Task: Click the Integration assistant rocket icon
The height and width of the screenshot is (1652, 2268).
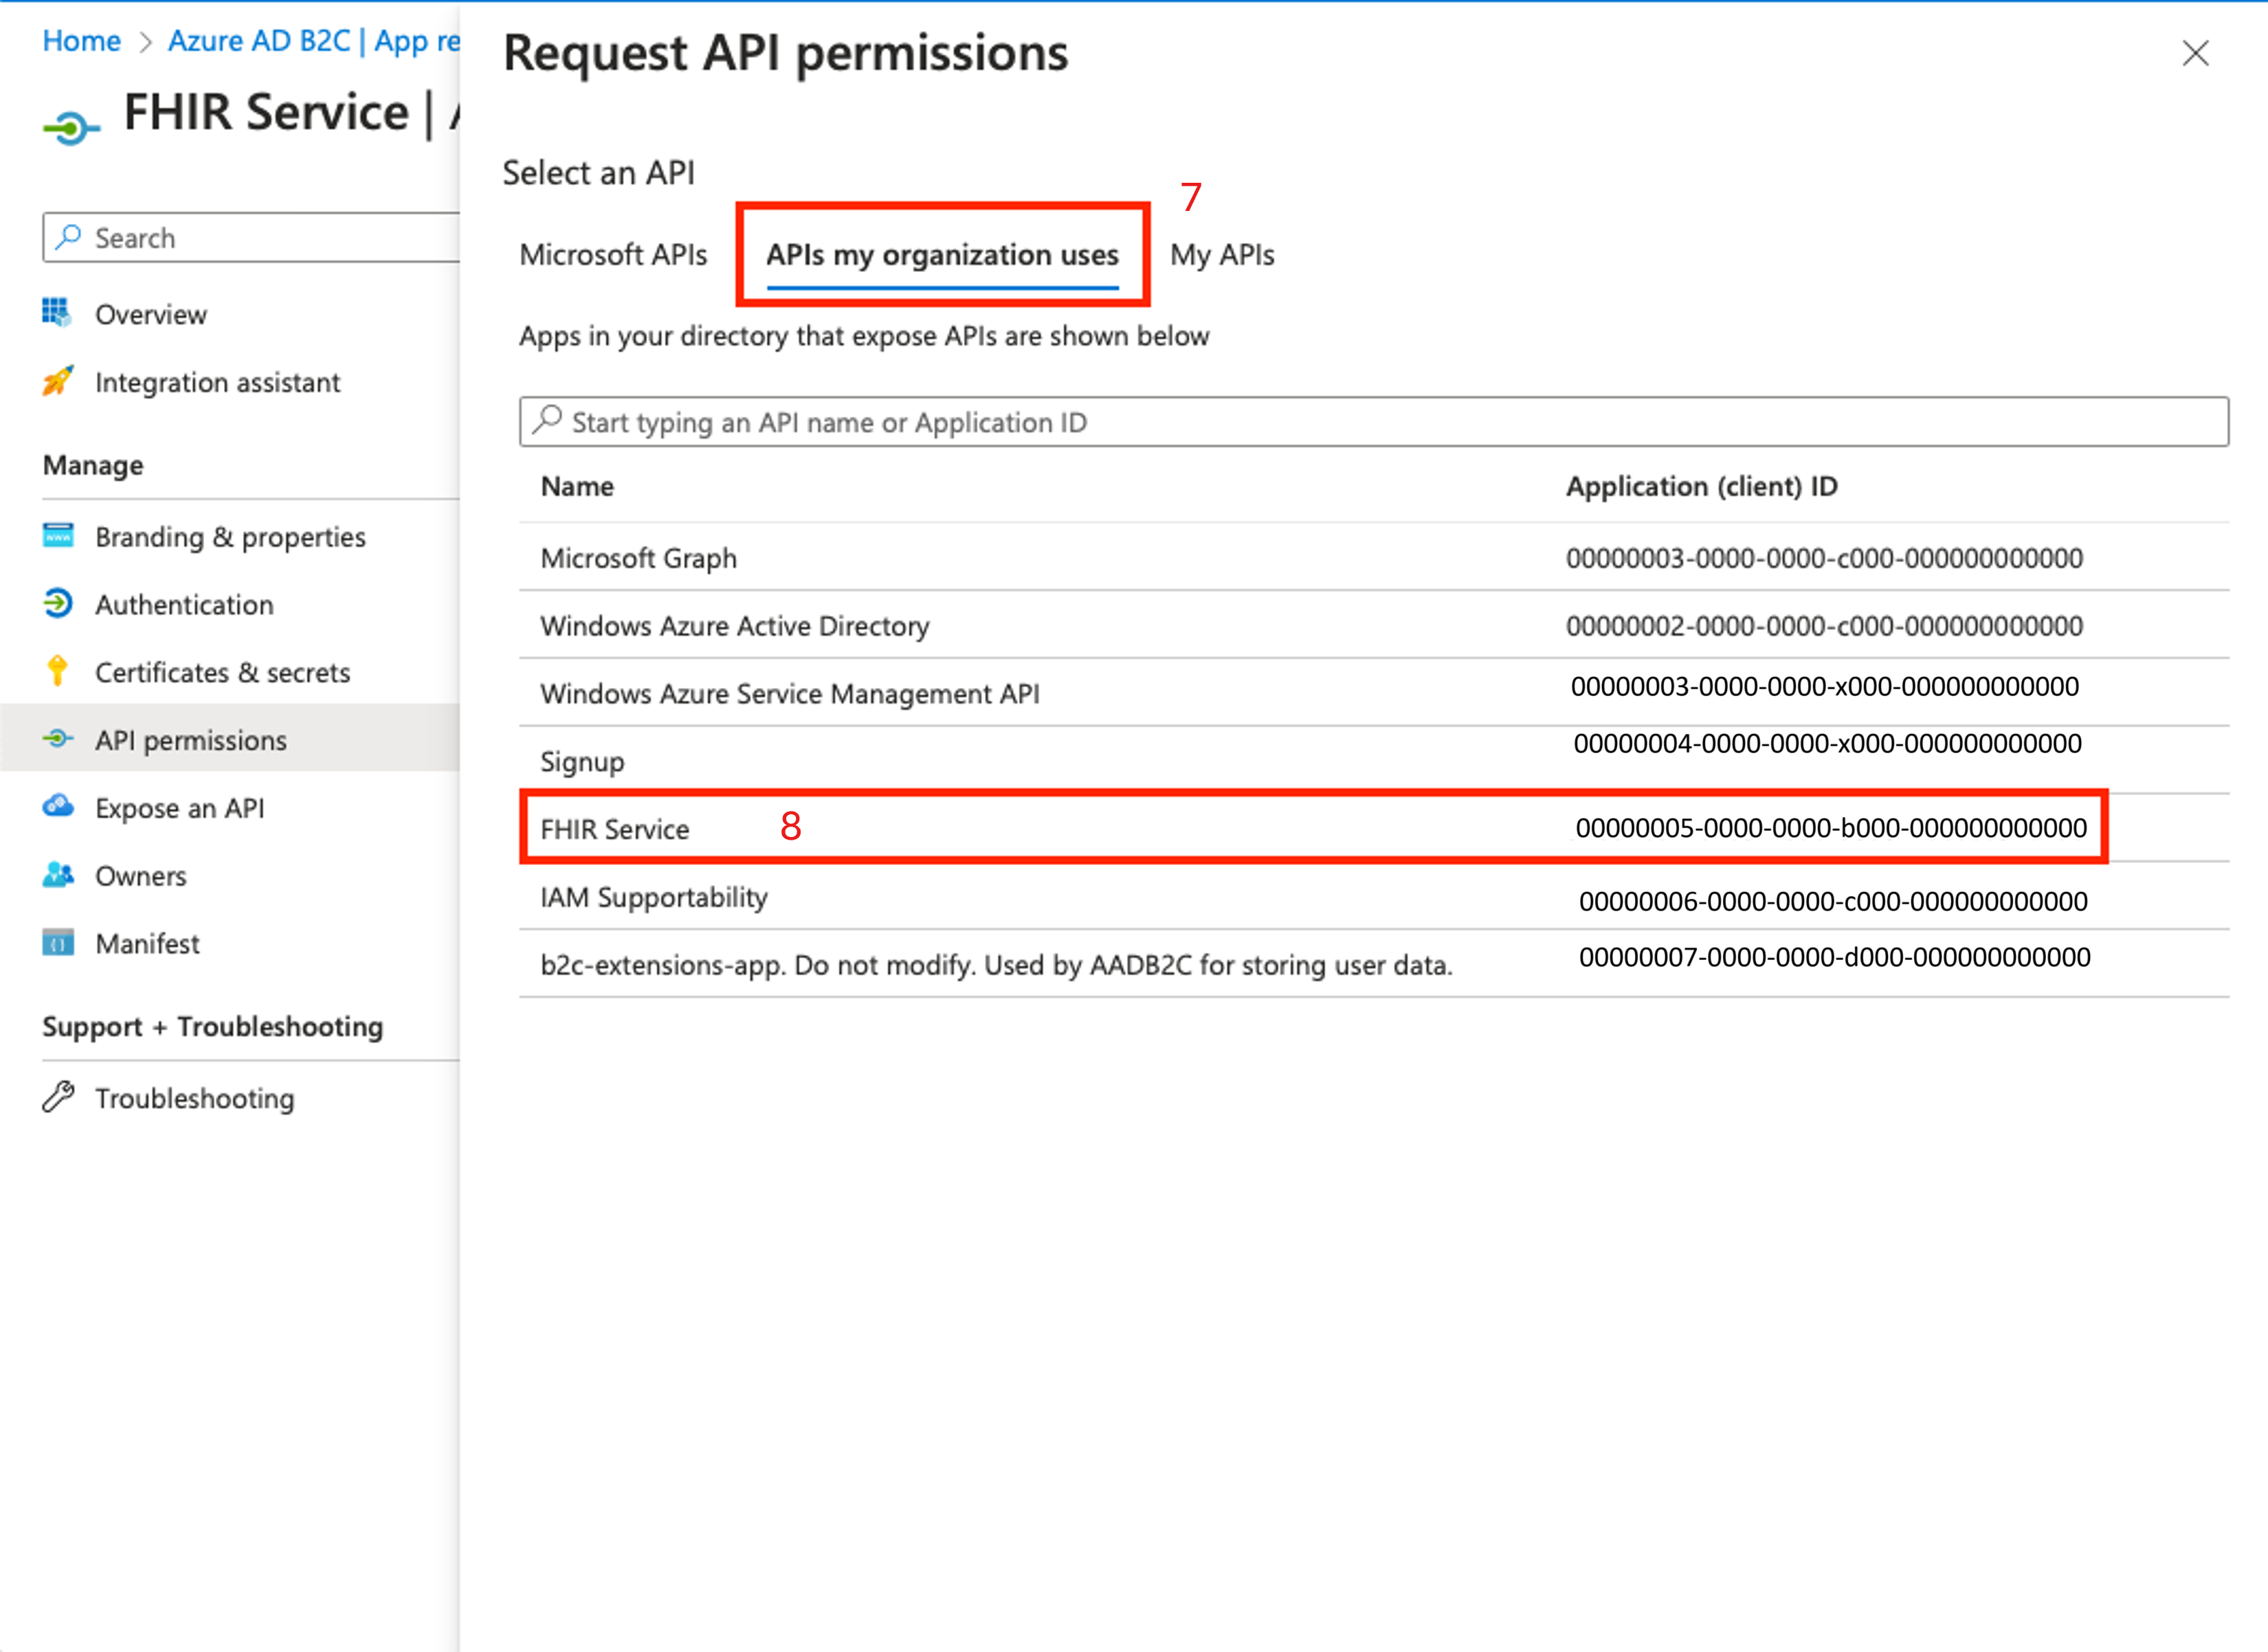Action: pos(57,381)
